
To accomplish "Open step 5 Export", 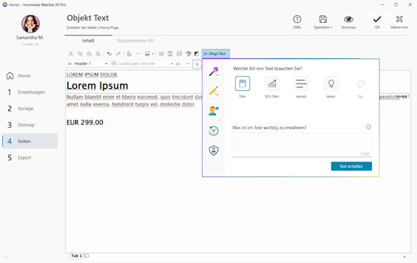I will coord(30,158).
